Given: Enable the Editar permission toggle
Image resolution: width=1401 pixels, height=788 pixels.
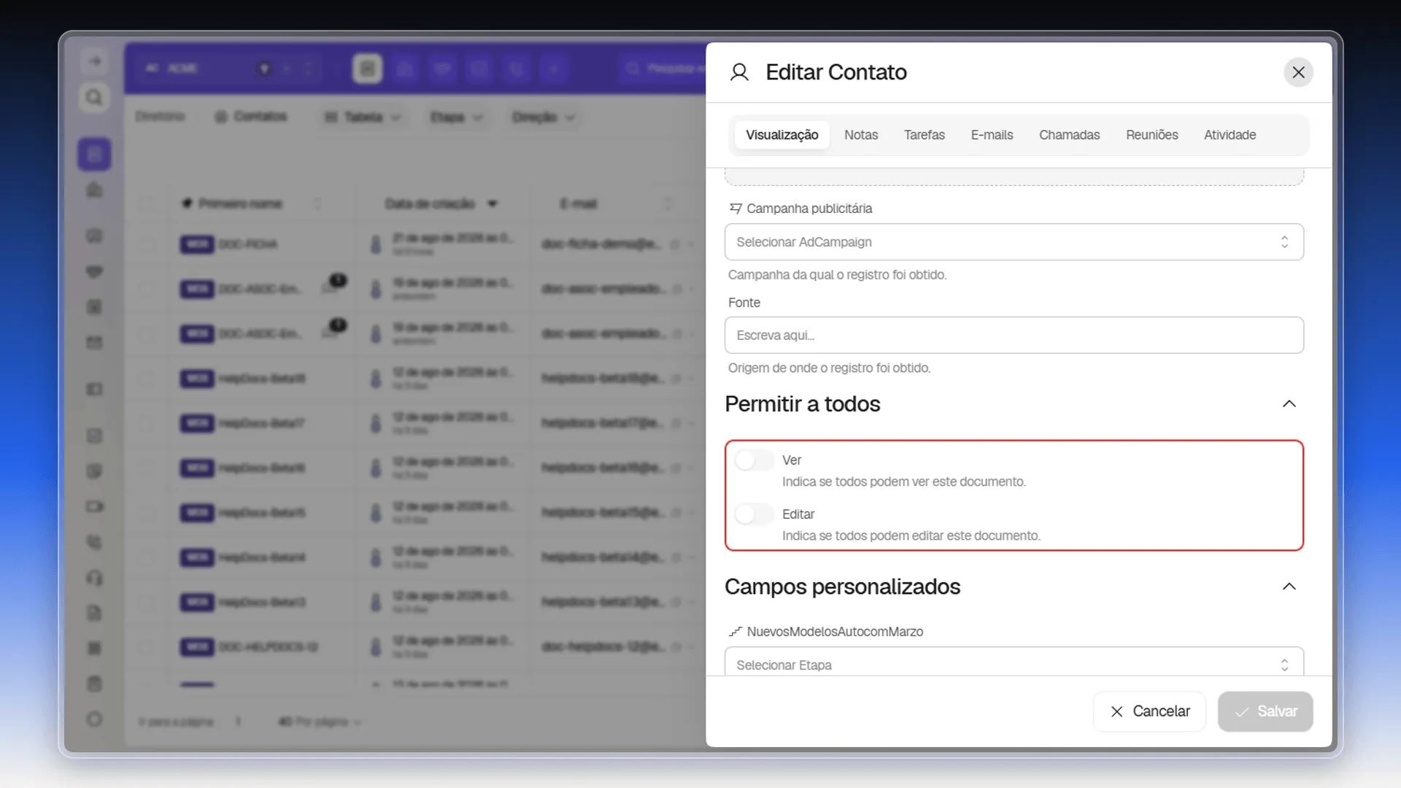Looking at the screenshot, I should (754, 514).
